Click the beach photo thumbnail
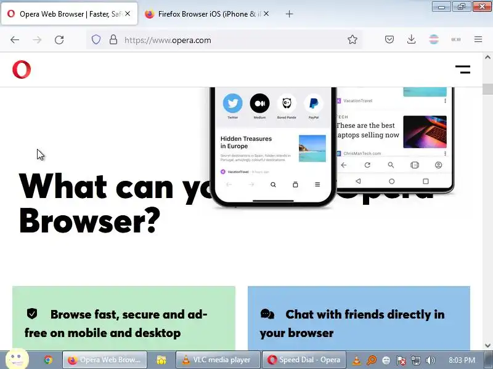Image resolution: width=493 pixels, height=369 pixels. [x=312, y=148]
